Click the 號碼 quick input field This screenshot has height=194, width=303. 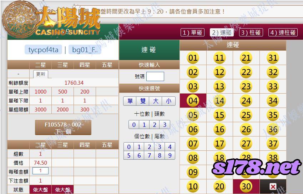click(x=155, y=76)
